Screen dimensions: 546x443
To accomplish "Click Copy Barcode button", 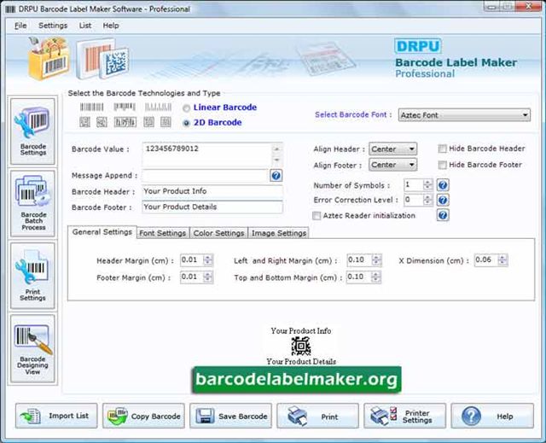I will (x=143, y=416).
